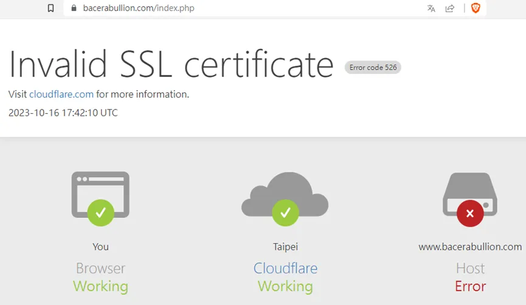Viewport: 526px width, 305px height.
Task: Click the bookmark icon beside address bar
Action: tap(50, 8)
